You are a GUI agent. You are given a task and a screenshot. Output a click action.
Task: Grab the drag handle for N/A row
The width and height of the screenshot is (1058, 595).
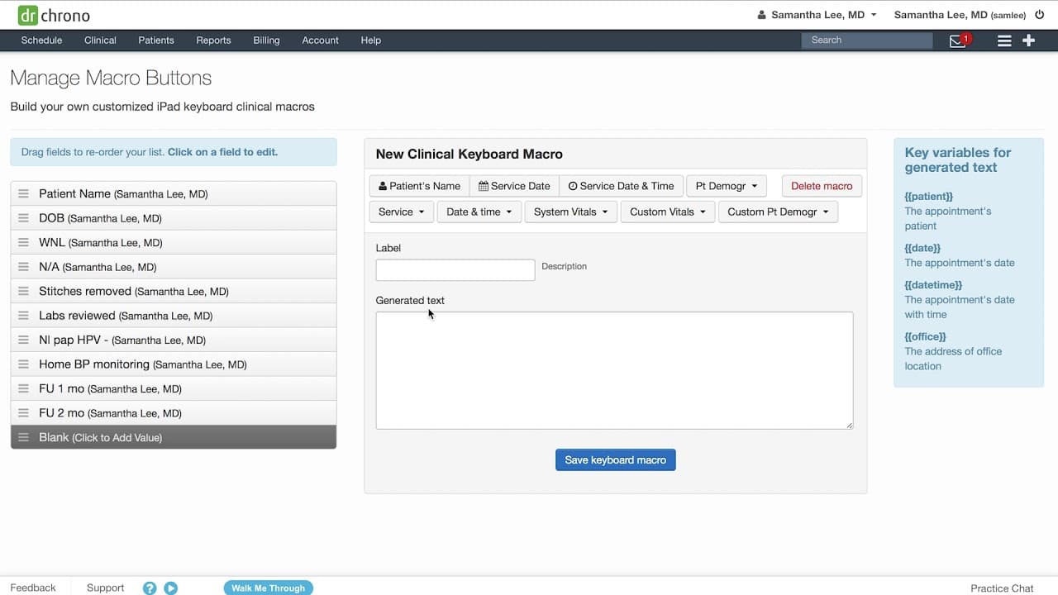23,267
